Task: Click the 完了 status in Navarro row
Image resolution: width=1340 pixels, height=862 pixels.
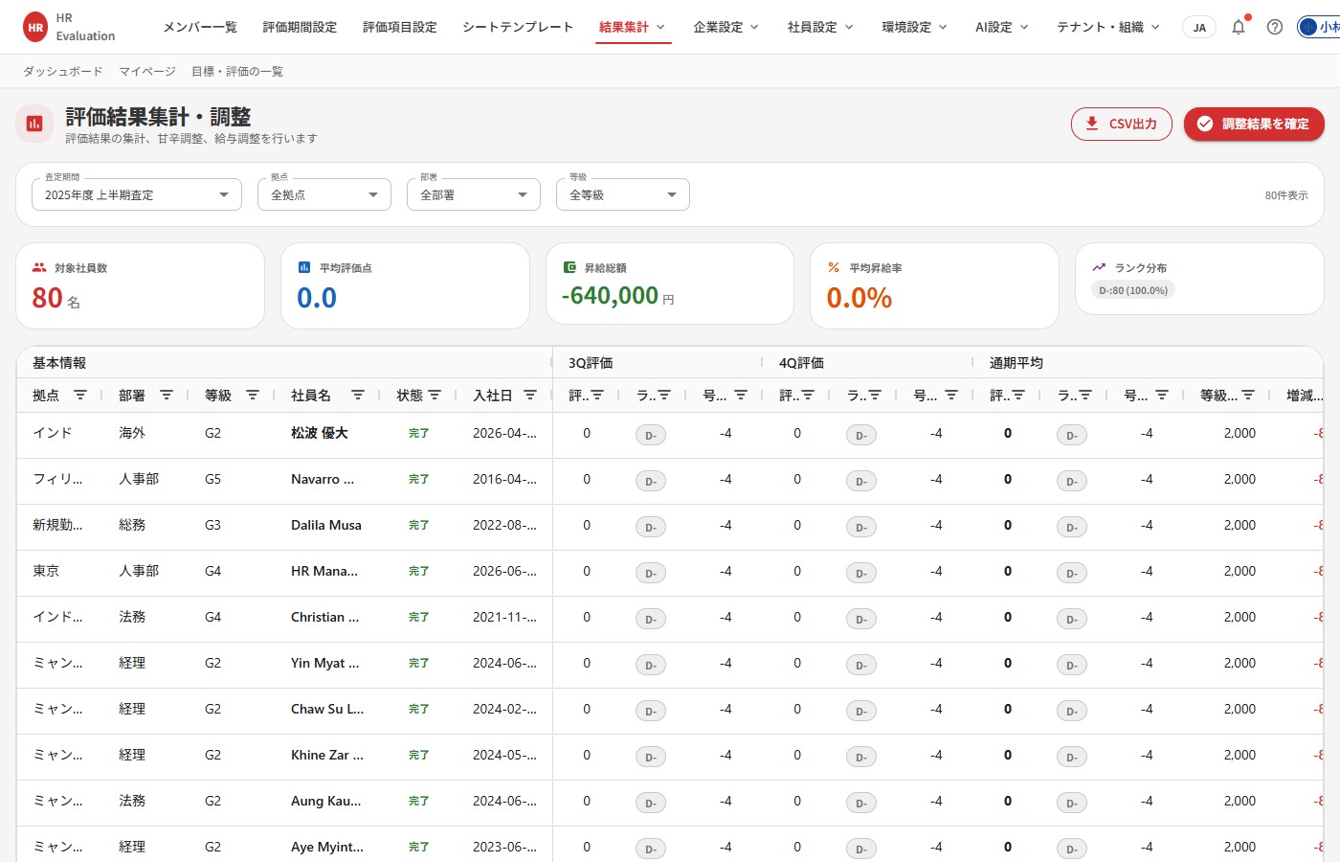Action: click(418, 479)
